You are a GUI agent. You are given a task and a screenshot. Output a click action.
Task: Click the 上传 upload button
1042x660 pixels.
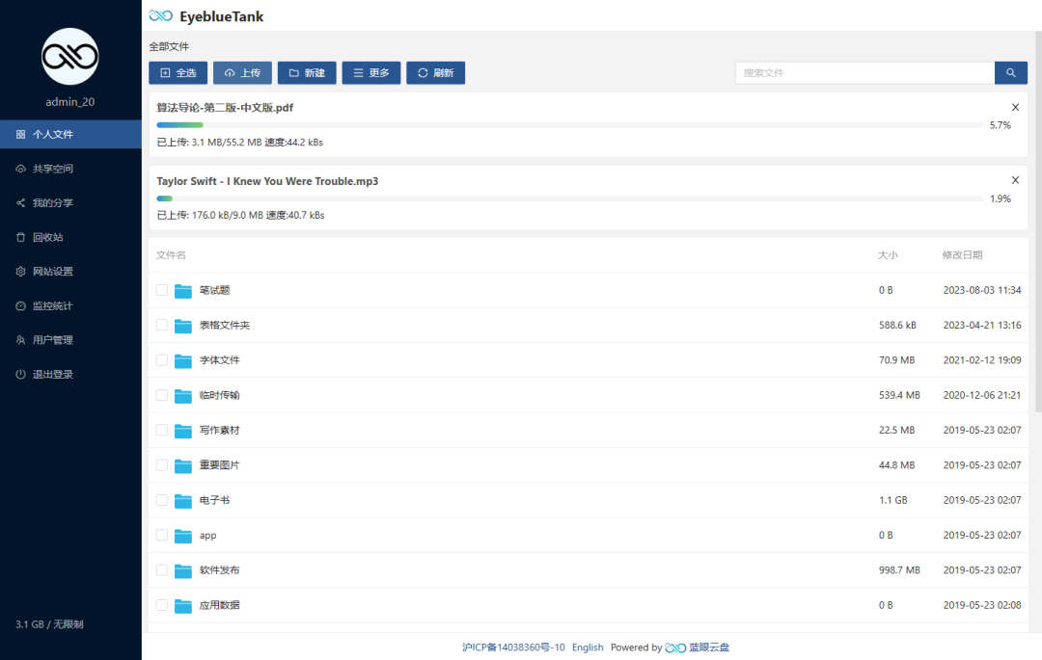tap(242, 73)
